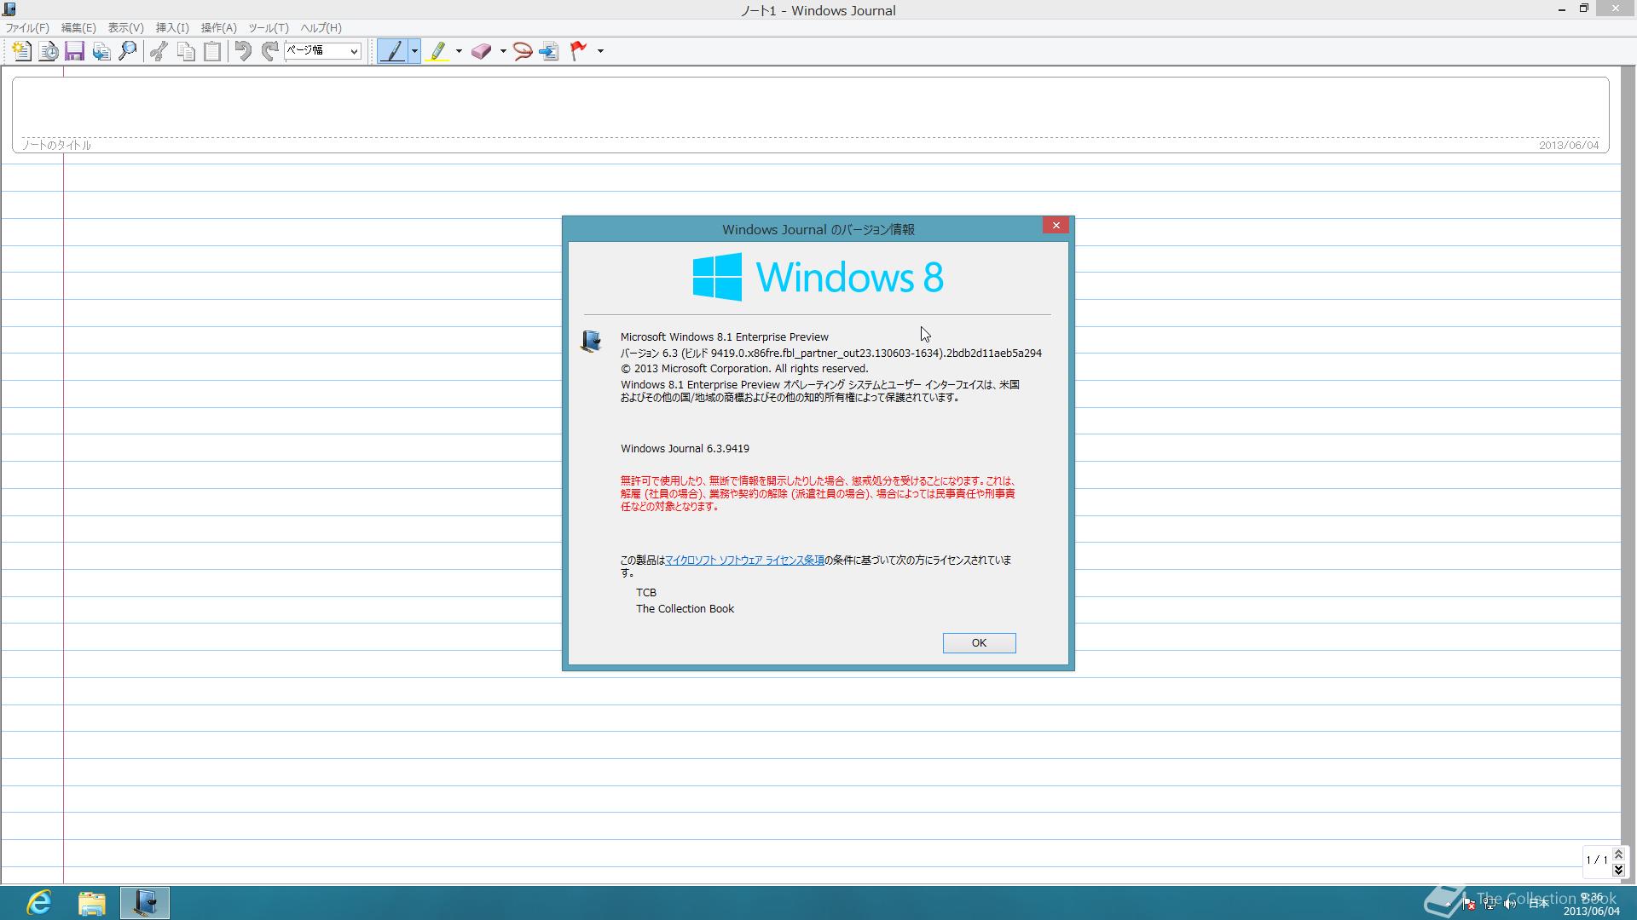Select the Pen tool
Screen dimensions: 1637x920
(393, 51)
